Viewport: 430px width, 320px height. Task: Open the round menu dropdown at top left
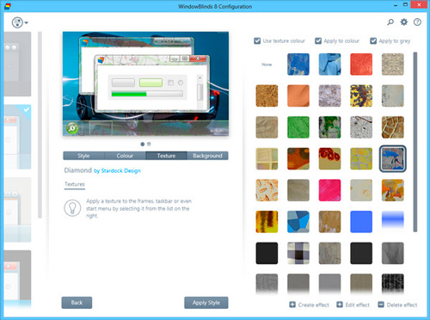tap(20, 22)
